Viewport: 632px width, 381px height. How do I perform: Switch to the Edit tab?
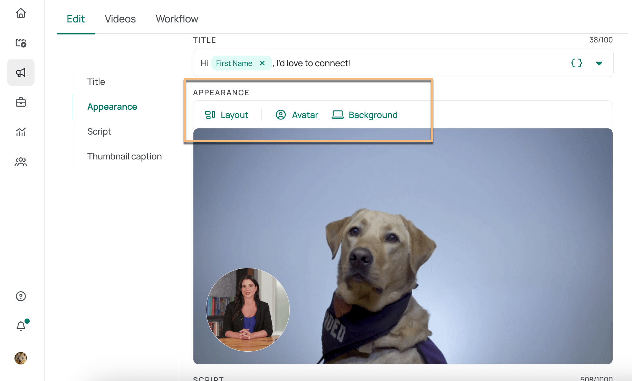(76, 19)
